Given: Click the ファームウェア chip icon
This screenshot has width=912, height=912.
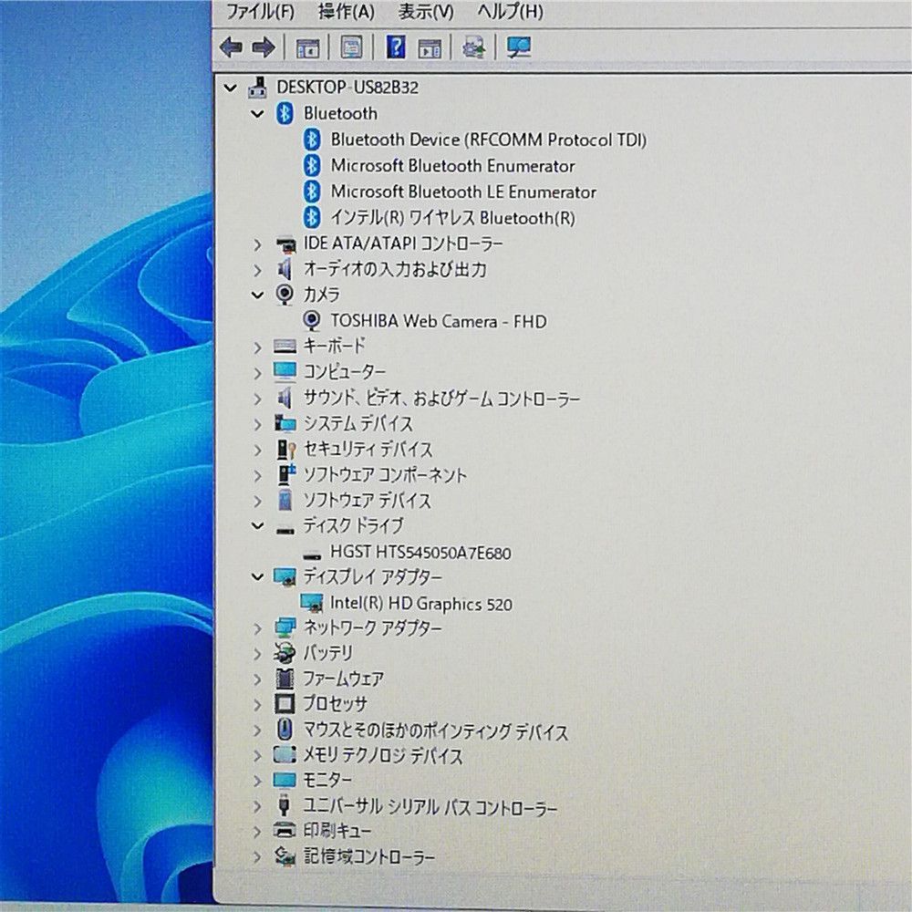Looking at the screenshot, I should 285,679.
